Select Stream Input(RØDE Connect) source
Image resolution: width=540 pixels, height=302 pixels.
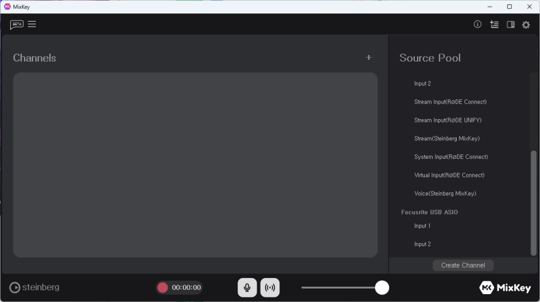pos(450,102)
